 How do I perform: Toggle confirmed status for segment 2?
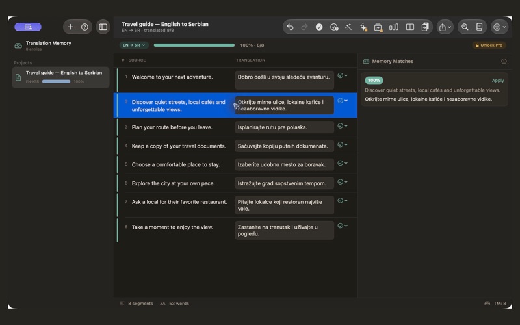pos(340,101)
